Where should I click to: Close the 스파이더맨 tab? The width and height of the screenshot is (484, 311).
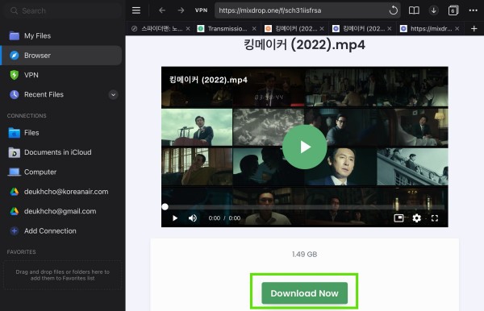pyautogui.click(x=188, y=29)
